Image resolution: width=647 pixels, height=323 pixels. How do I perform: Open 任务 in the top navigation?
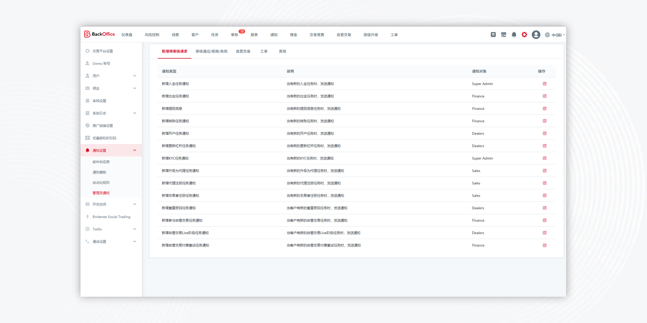pos(215,35)
